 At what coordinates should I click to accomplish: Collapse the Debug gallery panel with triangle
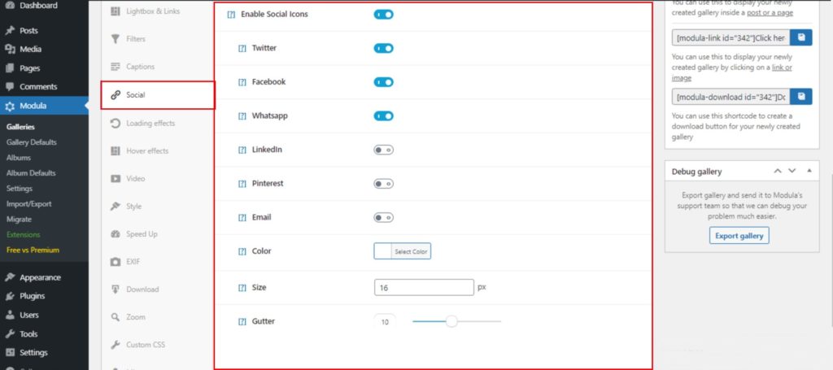coord(809,172)
